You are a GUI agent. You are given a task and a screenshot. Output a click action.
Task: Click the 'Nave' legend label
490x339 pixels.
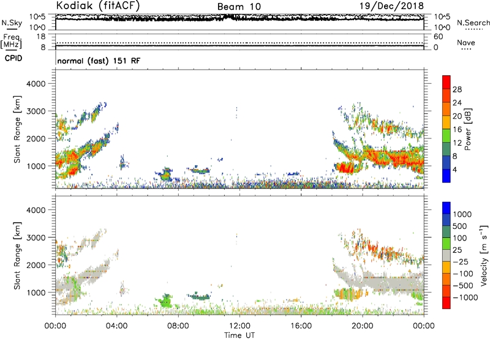466,43
